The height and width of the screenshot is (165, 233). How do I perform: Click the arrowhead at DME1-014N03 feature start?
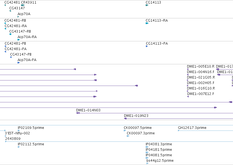click(x=78, y=113)
